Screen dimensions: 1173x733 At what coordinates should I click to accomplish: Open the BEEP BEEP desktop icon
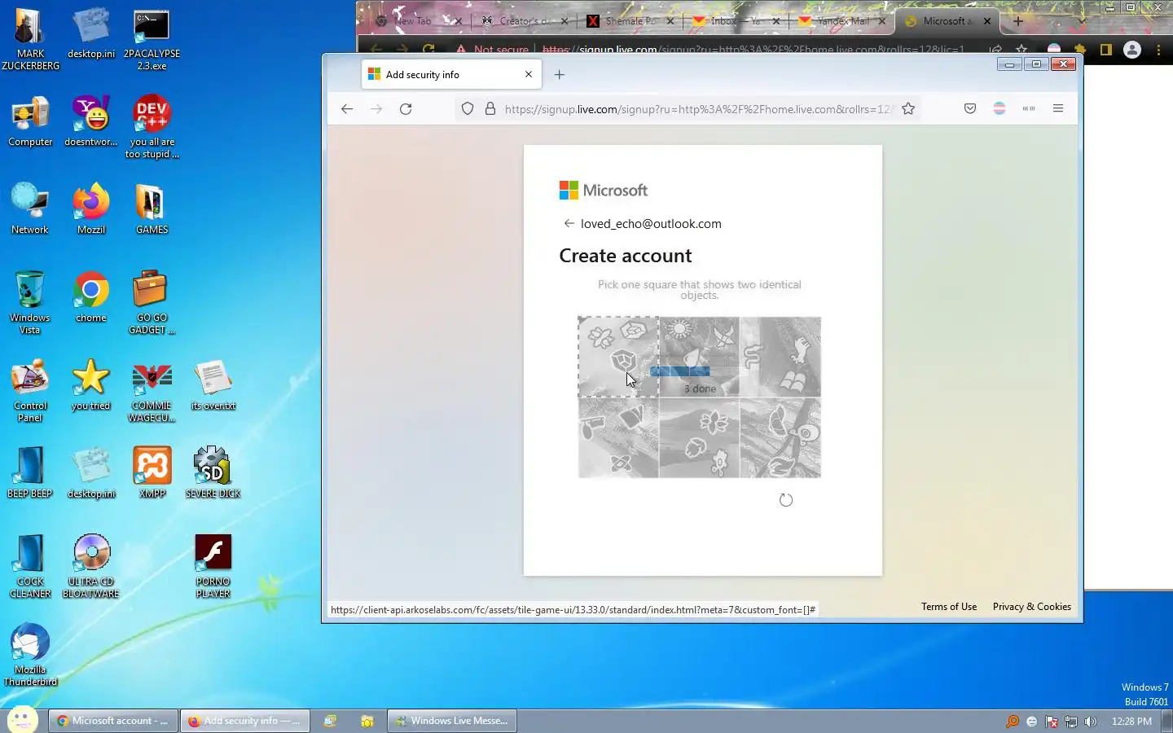tap(30, 472)
